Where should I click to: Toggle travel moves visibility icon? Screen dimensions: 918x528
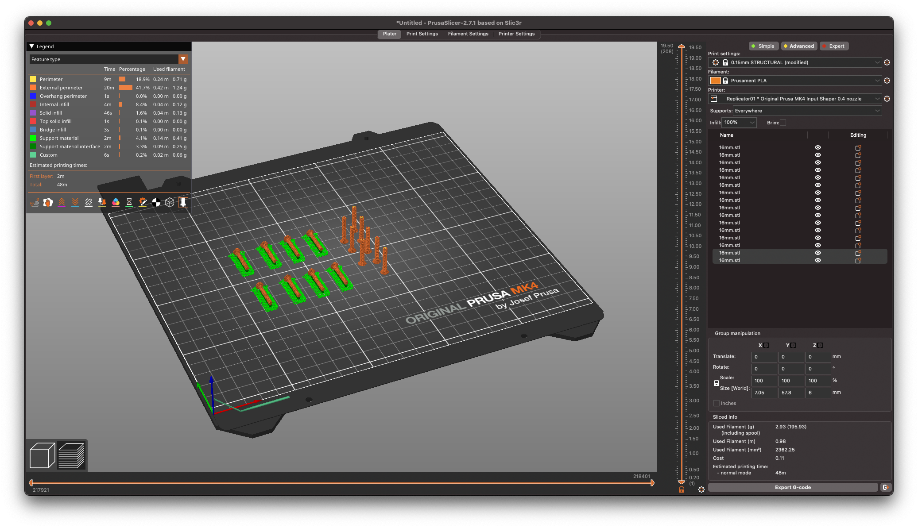(35, 203)
